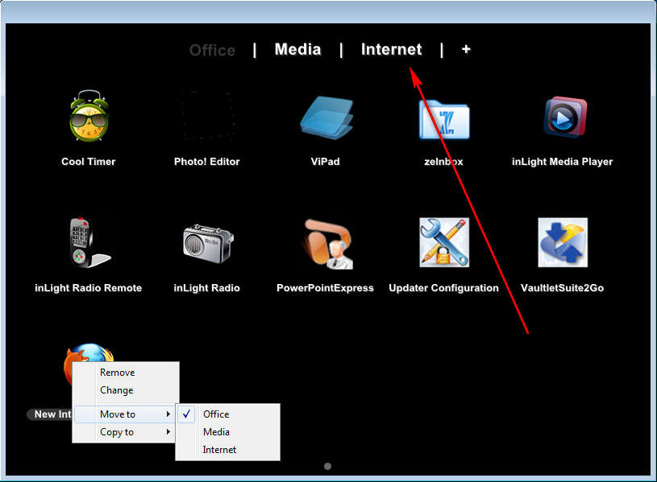Expand the Copy to submenu
Image resolution: width=657 pixels, height=482 pixels.
pyautogui.click(x=118, y=431)
